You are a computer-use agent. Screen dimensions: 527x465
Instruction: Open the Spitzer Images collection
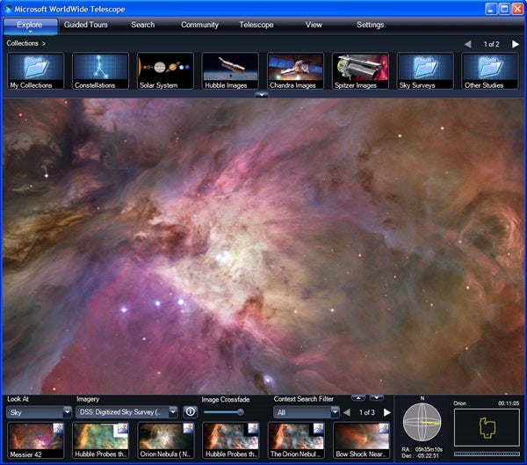pyautogui.click(x=361, y=71)
